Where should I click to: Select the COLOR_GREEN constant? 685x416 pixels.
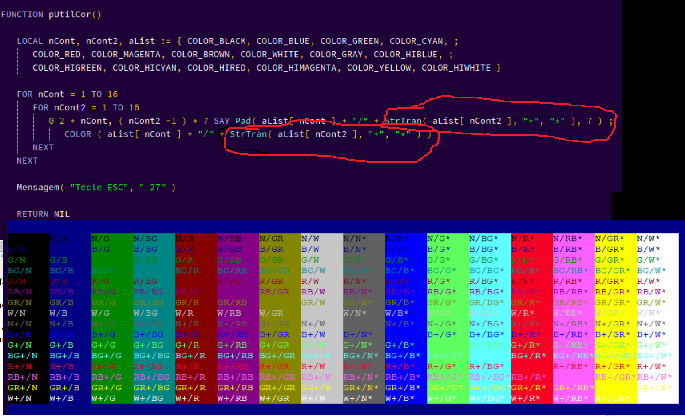pyautogui.click(x=350, y=41)
